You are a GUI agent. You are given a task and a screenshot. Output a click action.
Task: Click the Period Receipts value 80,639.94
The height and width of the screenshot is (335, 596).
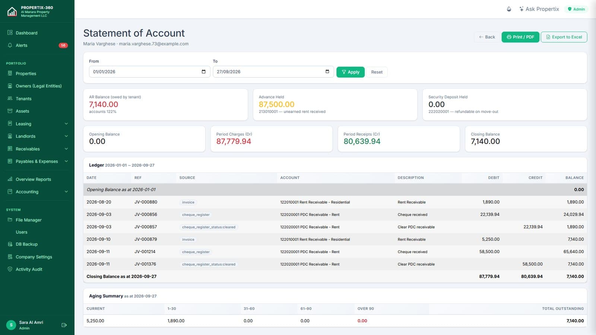point(362,141)
